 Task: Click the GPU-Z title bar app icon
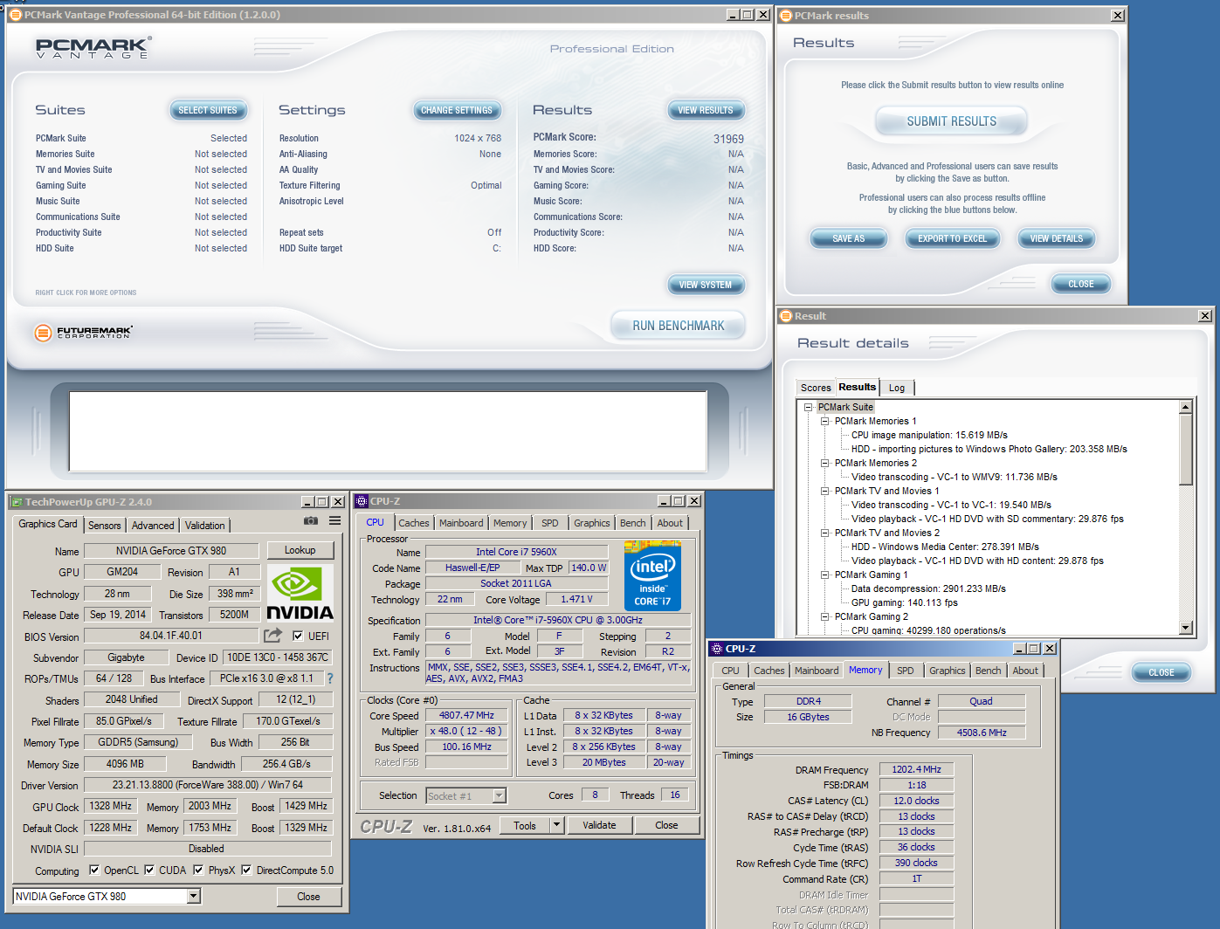16,502
